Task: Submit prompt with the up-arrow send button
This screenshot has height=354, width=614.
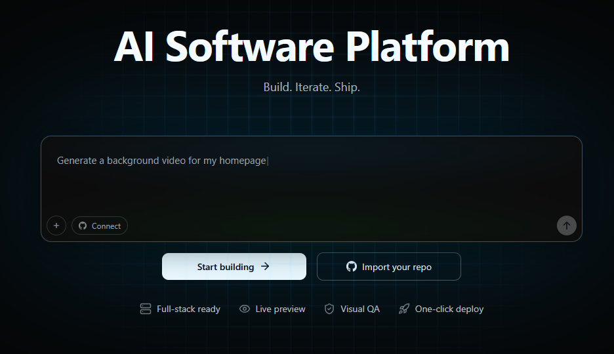Action: 567,226
